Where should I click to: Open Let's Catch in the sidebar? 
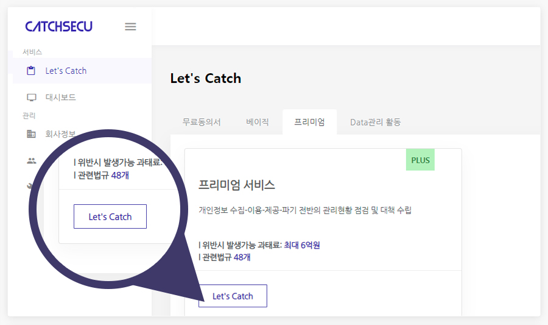(82, 71)
